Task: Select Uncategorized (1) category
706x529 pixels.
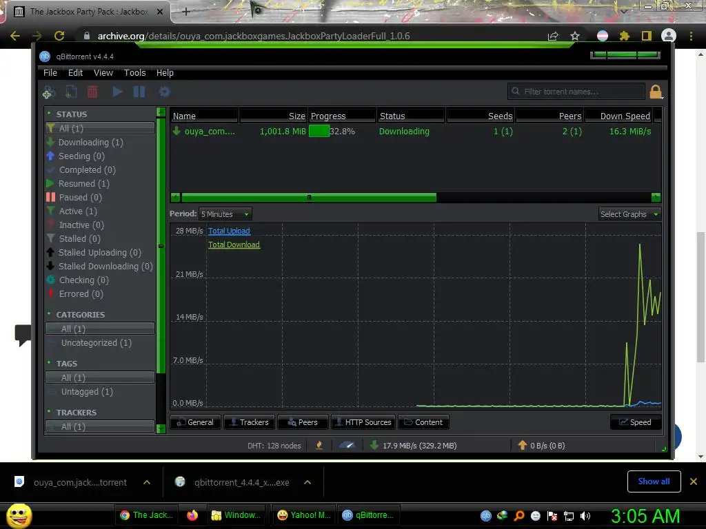Action: (x=96, y=343)
